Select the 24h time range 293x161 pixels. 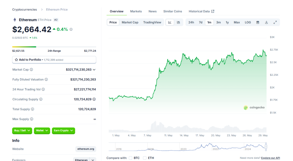[x=191, y=22]
